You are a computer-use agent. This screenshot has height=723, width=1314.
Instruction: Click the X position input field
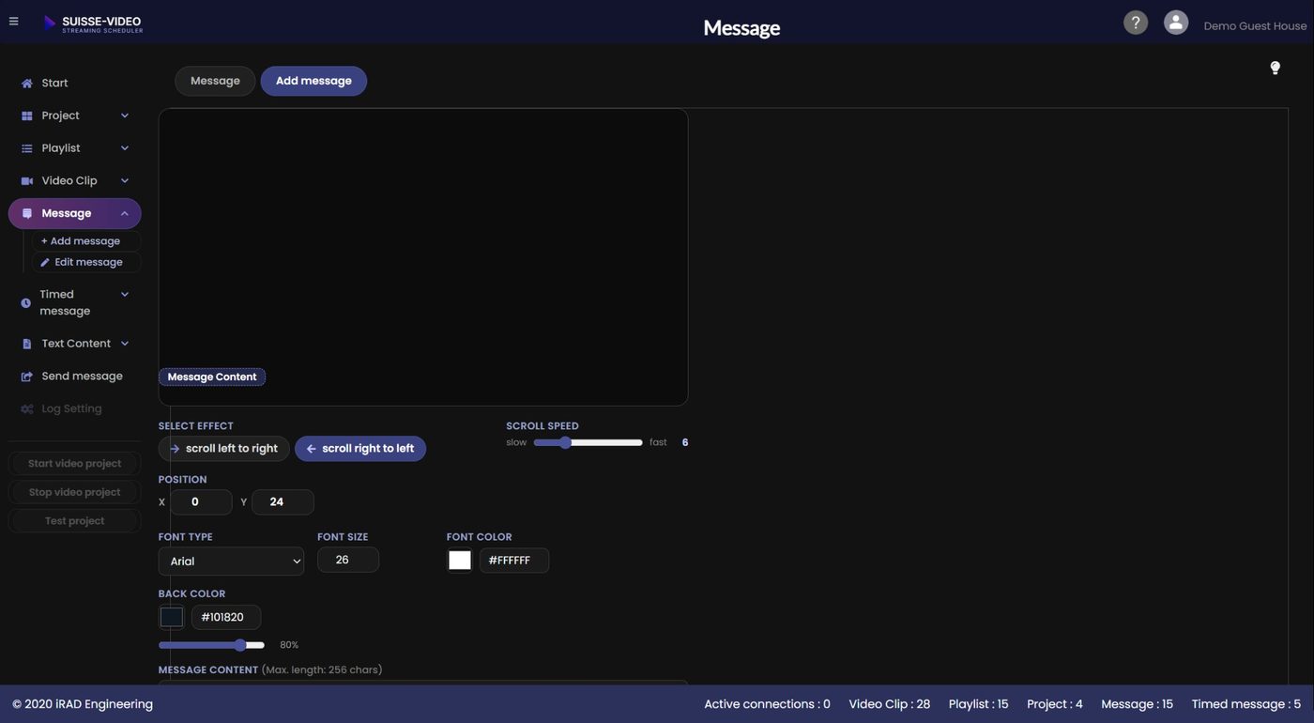coord(201,502)
